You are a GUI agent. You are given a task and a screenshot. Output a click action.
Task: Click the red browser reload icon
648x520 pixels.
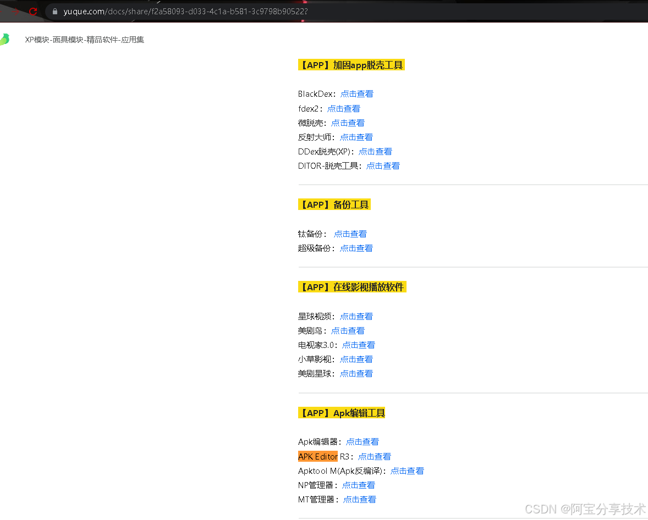pyautogui.click(x=33, y=12)
